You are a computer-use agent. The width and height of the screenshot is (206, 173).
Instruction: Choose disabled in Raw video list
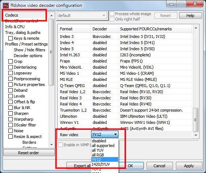105,141
